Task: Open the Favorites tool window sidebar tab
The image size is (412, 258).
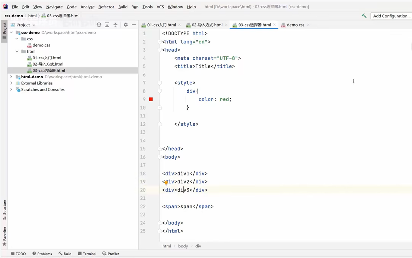Action: 4,236
